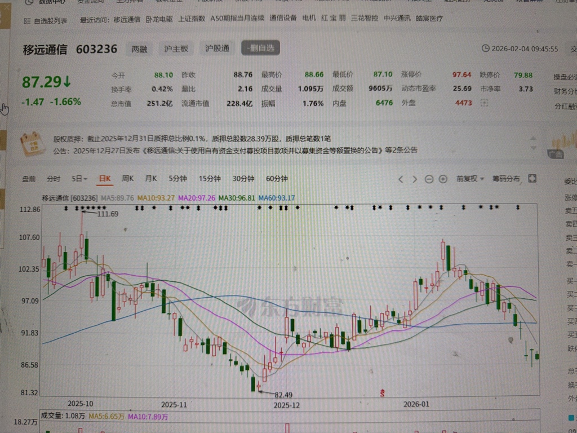Screen dimensions: 577x433
Task: Open the 5日 period dropdown
Action: [79, 179]
